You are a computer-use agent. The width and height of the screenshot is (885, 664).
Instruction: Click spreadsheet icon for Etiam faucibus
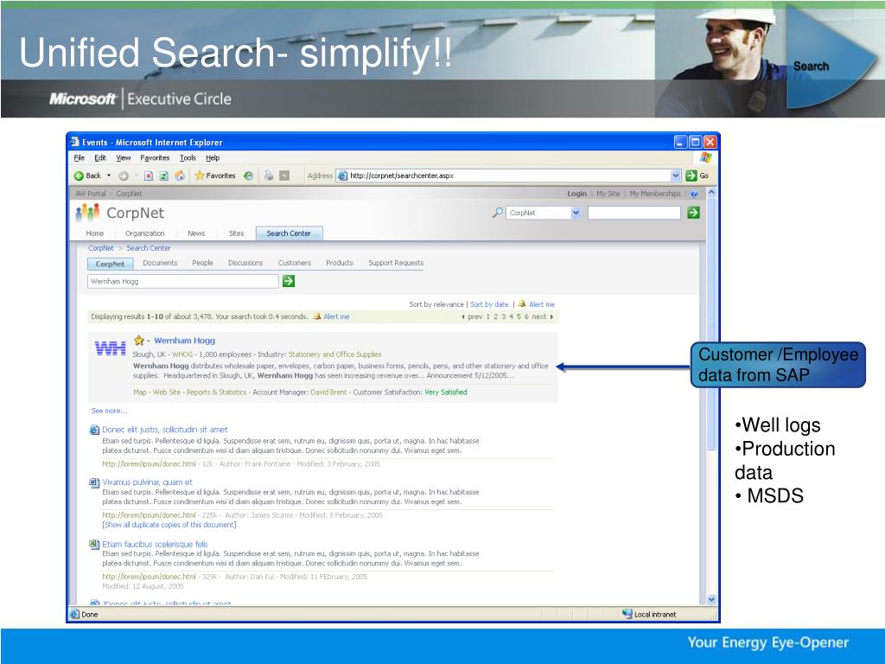click(x=94, y=544)
